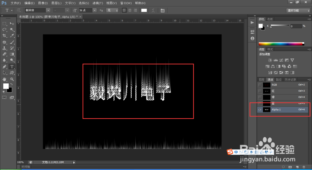Open the 基本功能 workspace dropdown
The width and height of the screenshot is (312, 170).
click(x=298, y=11)
